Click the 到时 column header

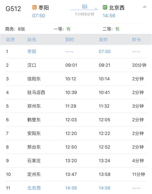click(70, 40)
